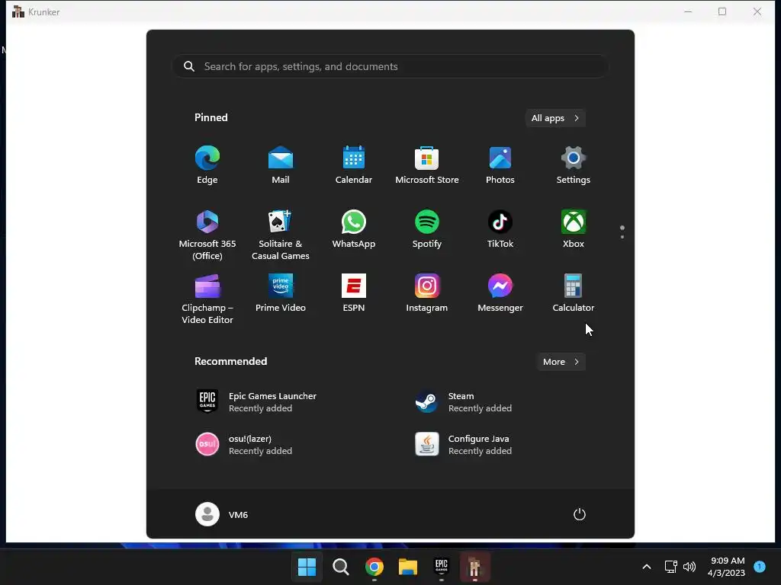Launch Solitaire & Casual Games

pos(281,235)
